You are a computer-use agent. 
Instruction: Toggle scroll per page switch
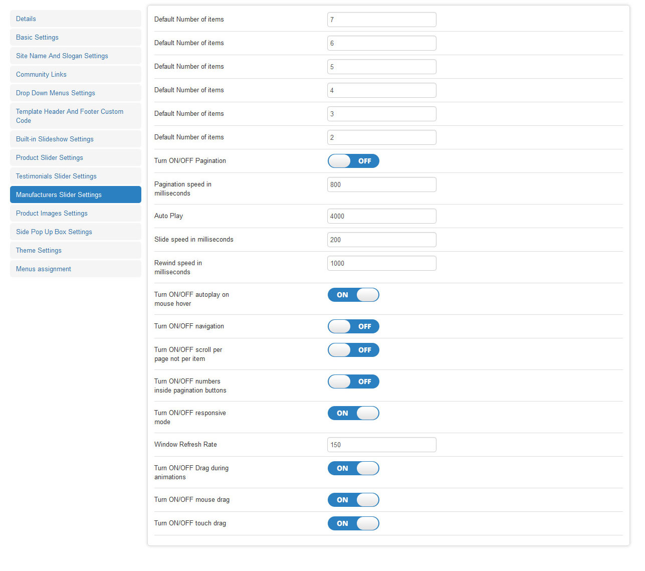353,350
